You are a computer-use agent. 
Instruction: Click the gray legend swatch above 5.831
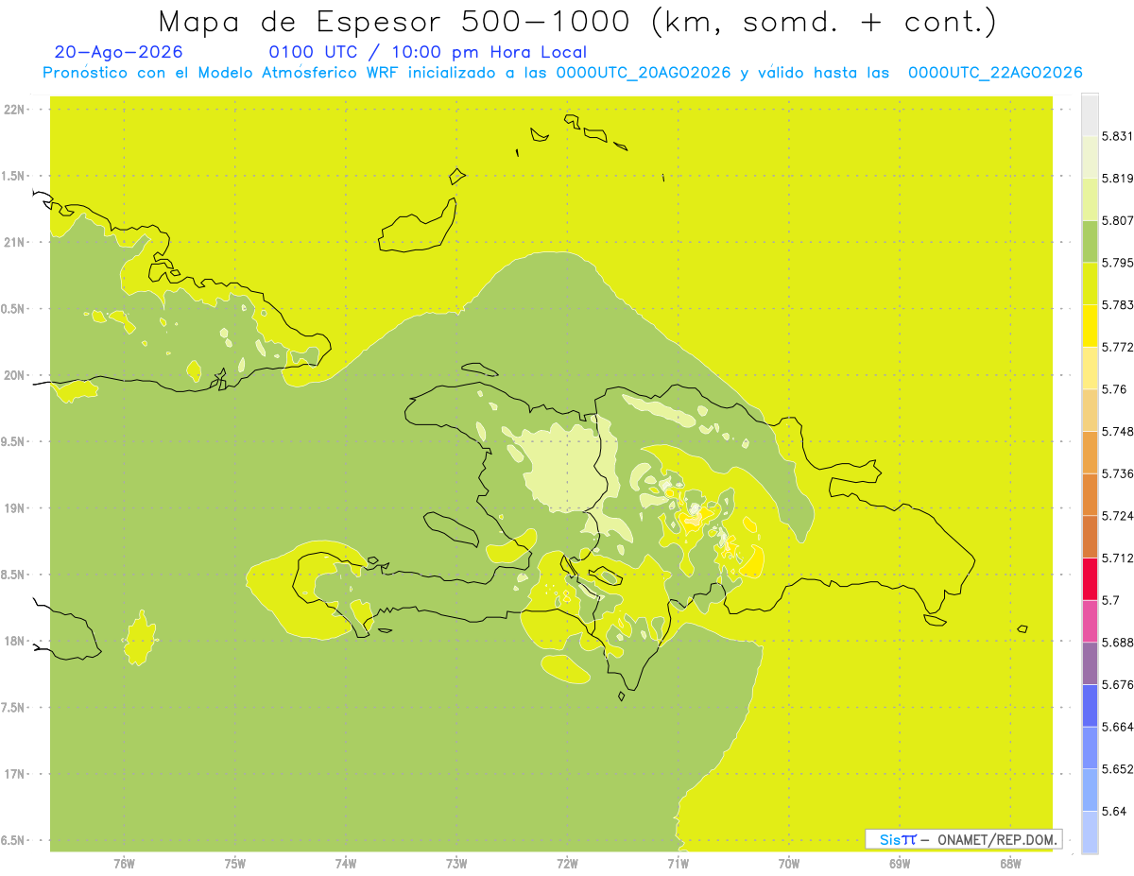pyautogui.click(x=1090, y=114)
